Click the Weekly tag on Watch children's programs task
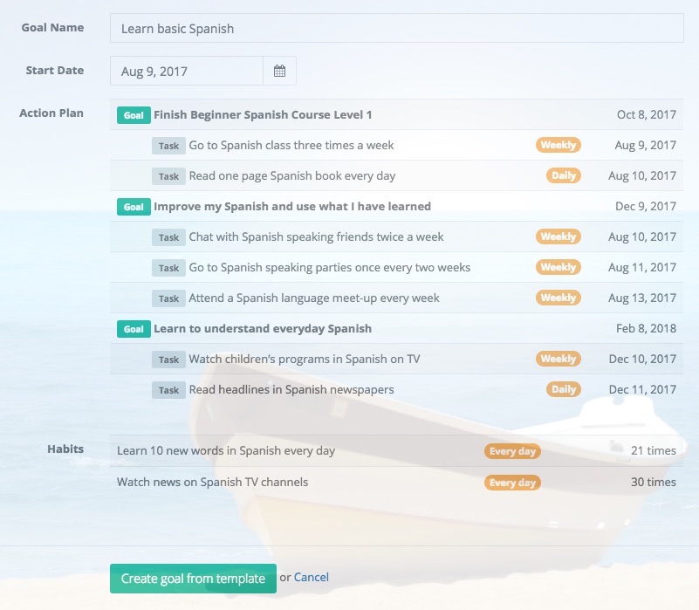 pyautogui.click(x=558, y=360)
